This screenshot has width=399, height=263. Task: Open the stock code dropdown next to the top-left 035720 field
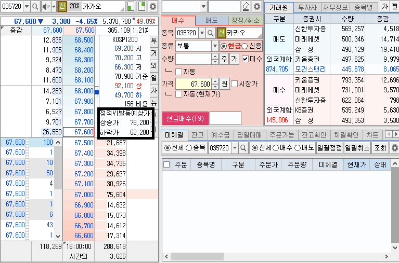click(27, 7)
